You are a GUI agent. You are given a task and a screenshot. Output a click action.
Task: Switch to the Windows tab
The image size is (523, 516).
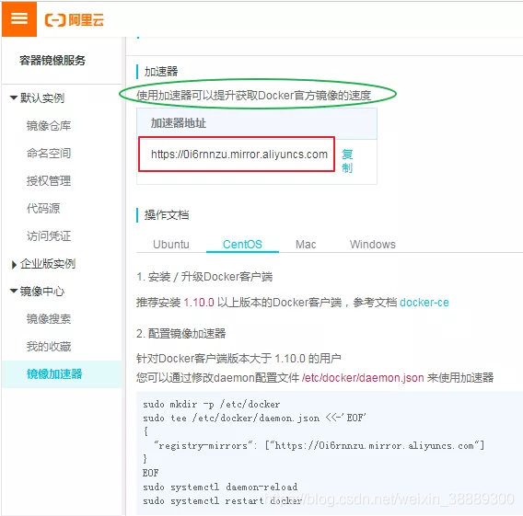click(373, 244)
